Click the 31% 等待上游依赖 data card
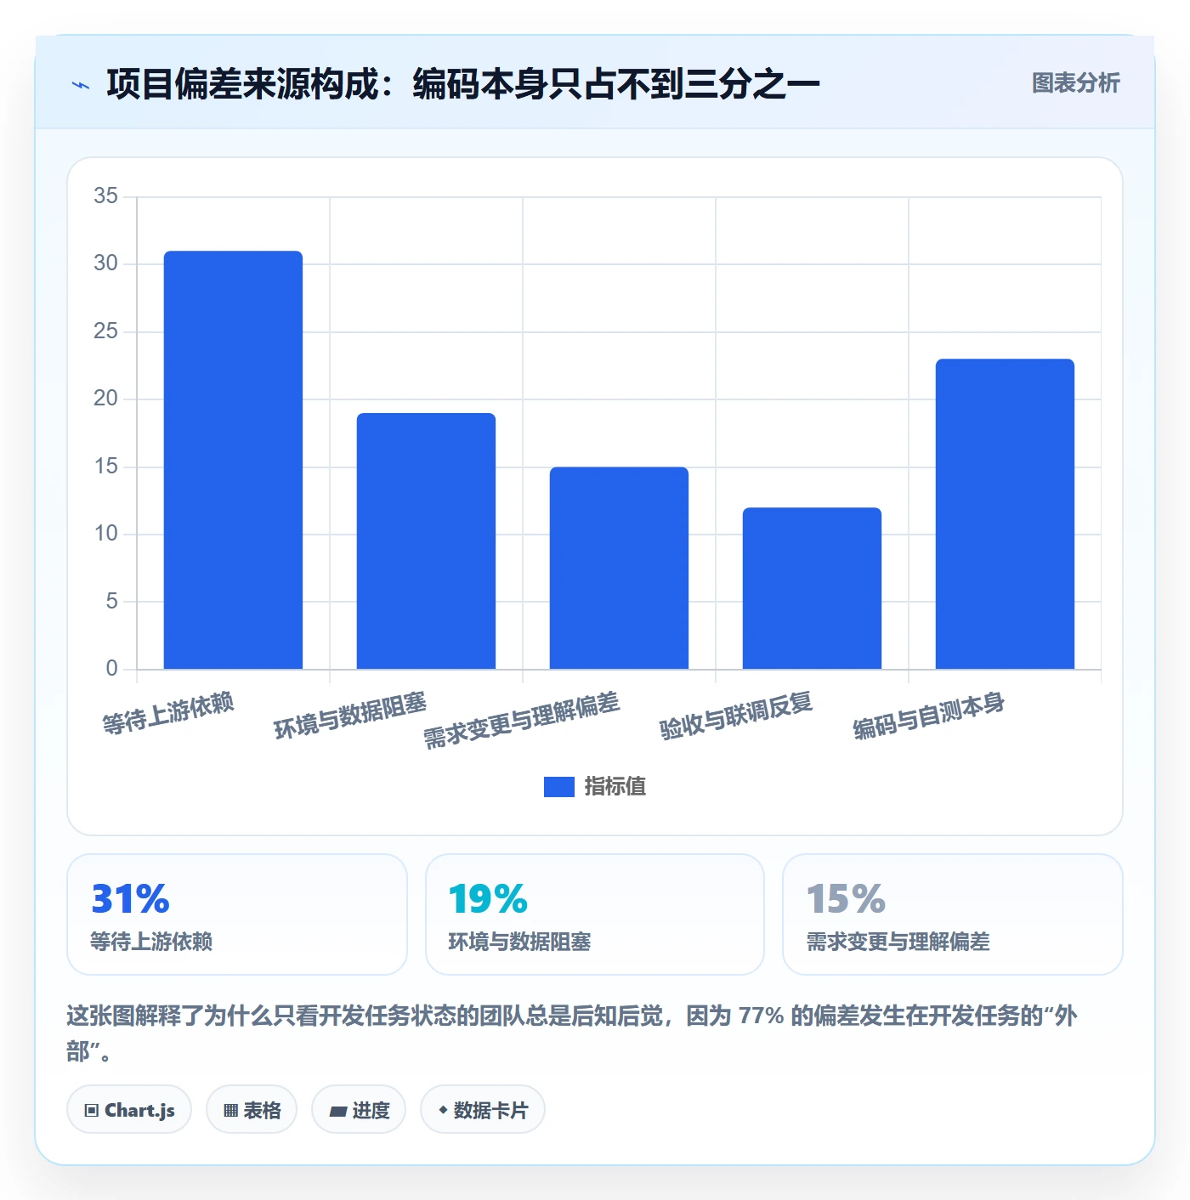 tap(237, 914)
